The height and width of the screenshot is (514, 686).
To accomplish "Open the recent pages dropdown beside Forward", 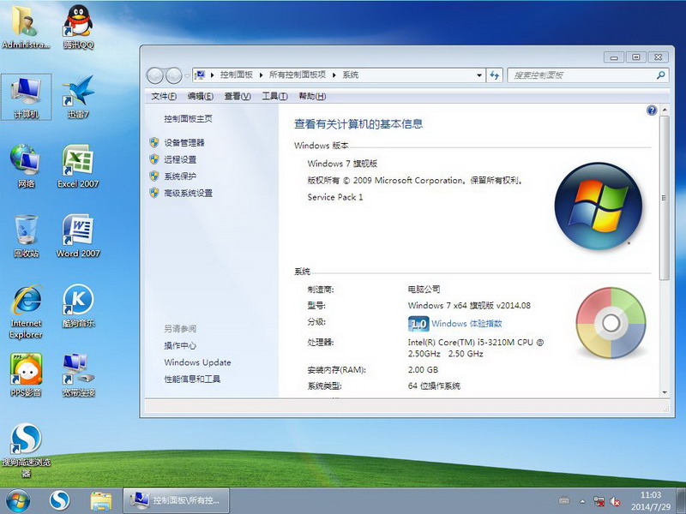I will (187, 75).
